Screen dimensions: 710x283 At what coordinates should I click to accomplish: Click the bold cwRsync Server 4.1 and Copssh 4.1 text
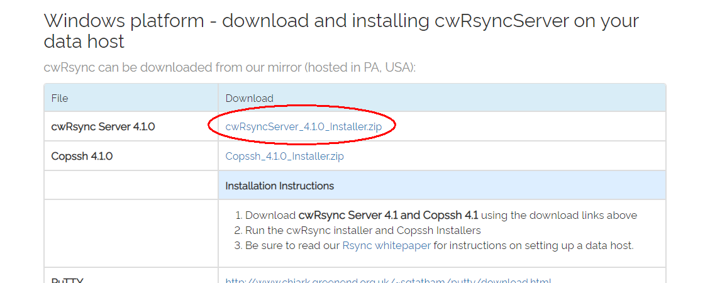[388, 215]
